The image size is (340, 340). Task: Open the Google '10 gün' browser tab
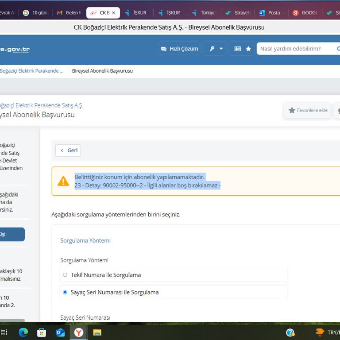[36, 13]
